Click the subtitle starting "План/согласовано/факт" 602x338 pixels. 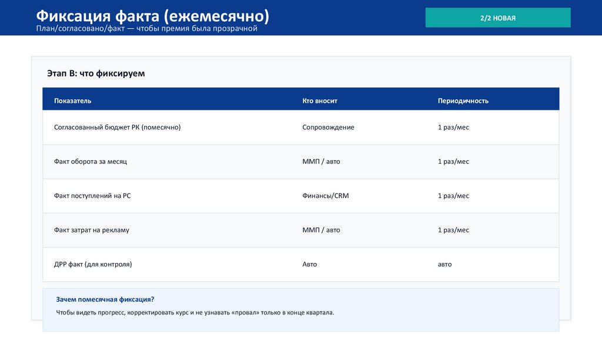(147, 29)
